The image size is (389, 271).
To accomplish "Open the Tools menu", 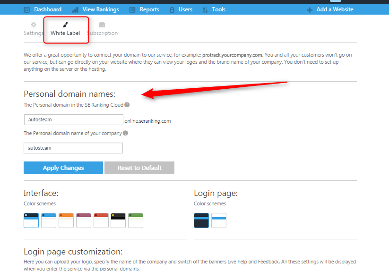I will point(218,9).
